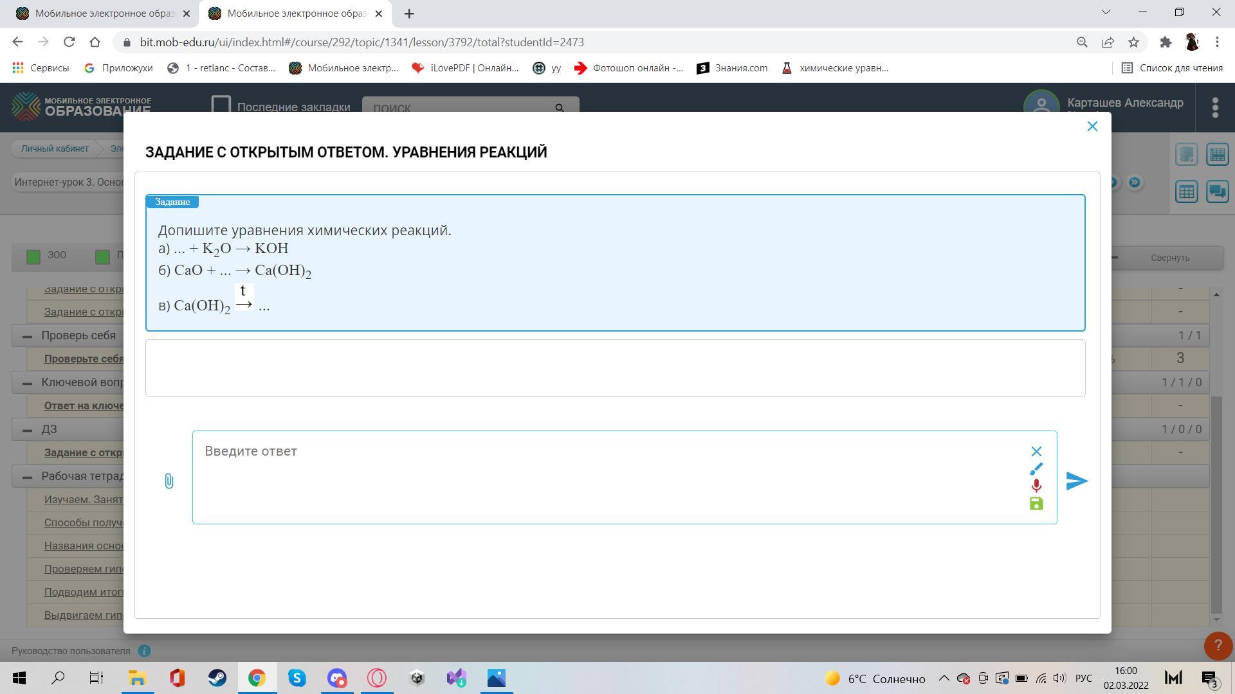The width and height of the screenshot is (1235, 694).
Task: Close the task dialog window
Action: (x=1092, y=127)
